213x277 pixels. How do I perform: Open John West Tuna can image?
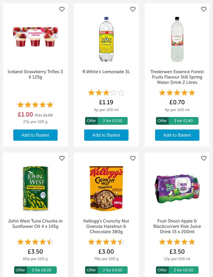pos(35,188)
